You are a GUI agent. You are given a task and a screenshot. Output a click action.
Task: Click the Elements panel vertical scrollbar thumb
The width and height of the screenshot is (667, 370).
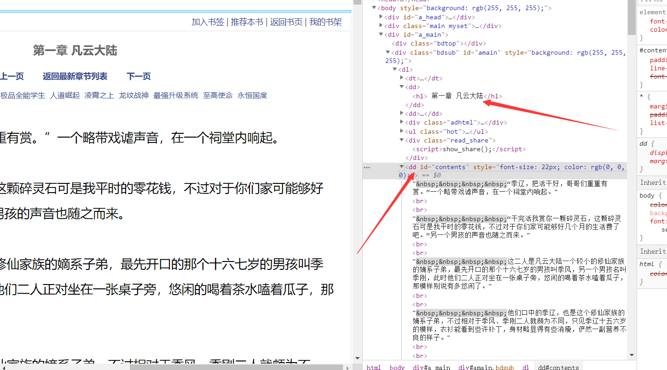[632, 17]
